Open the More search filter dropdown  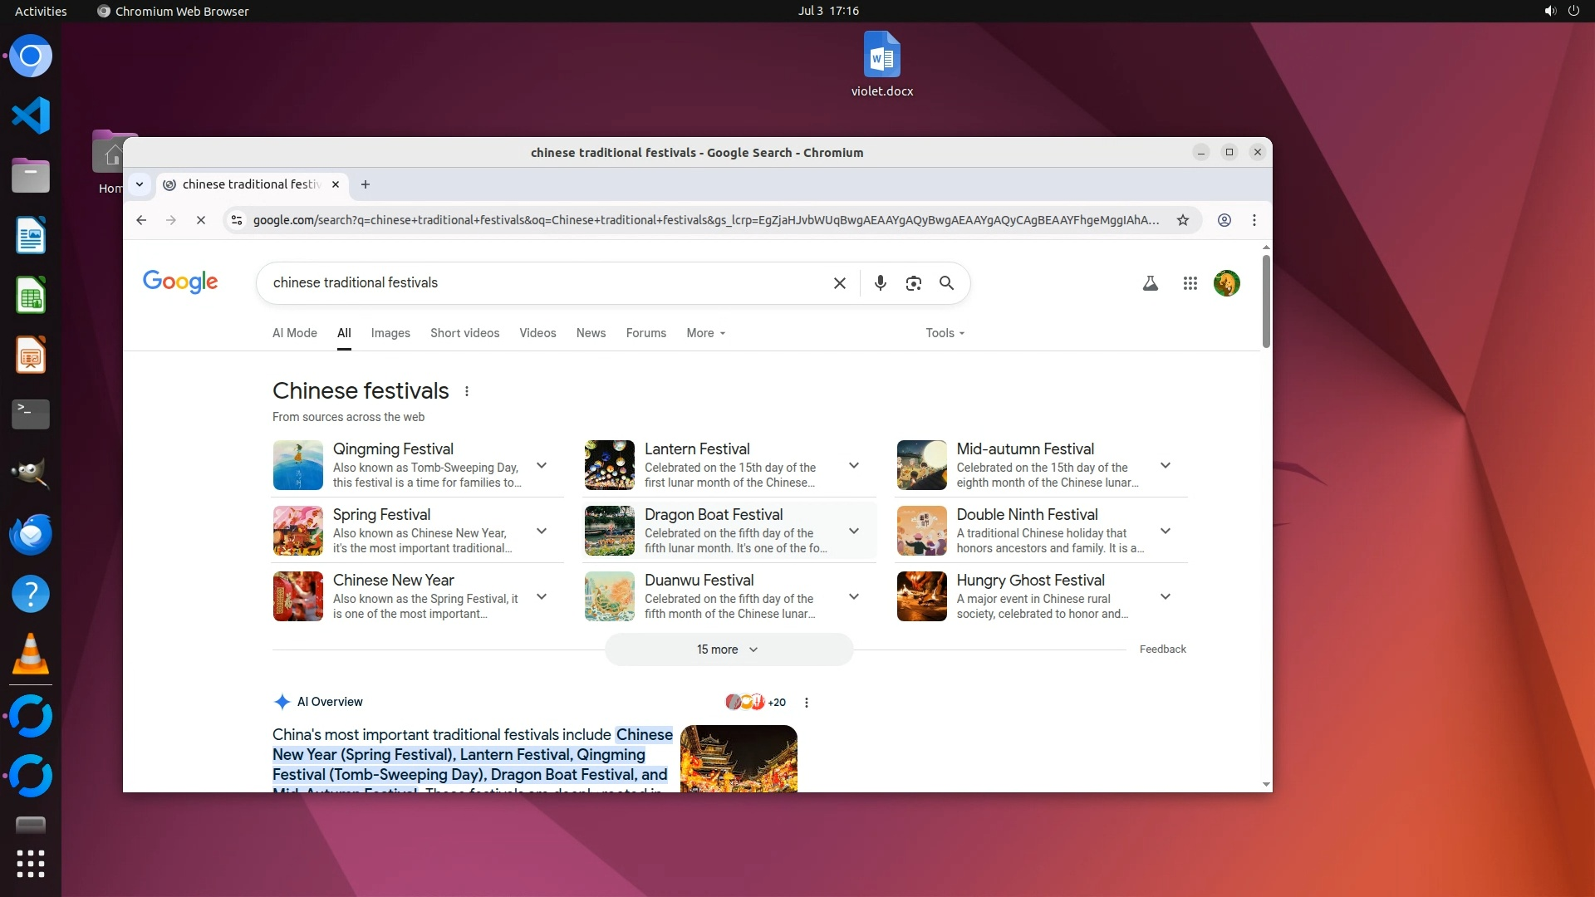point(705,333)
